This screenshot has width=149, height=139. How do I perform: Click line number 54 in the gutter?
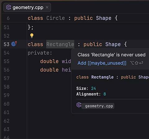coord(7,53)
